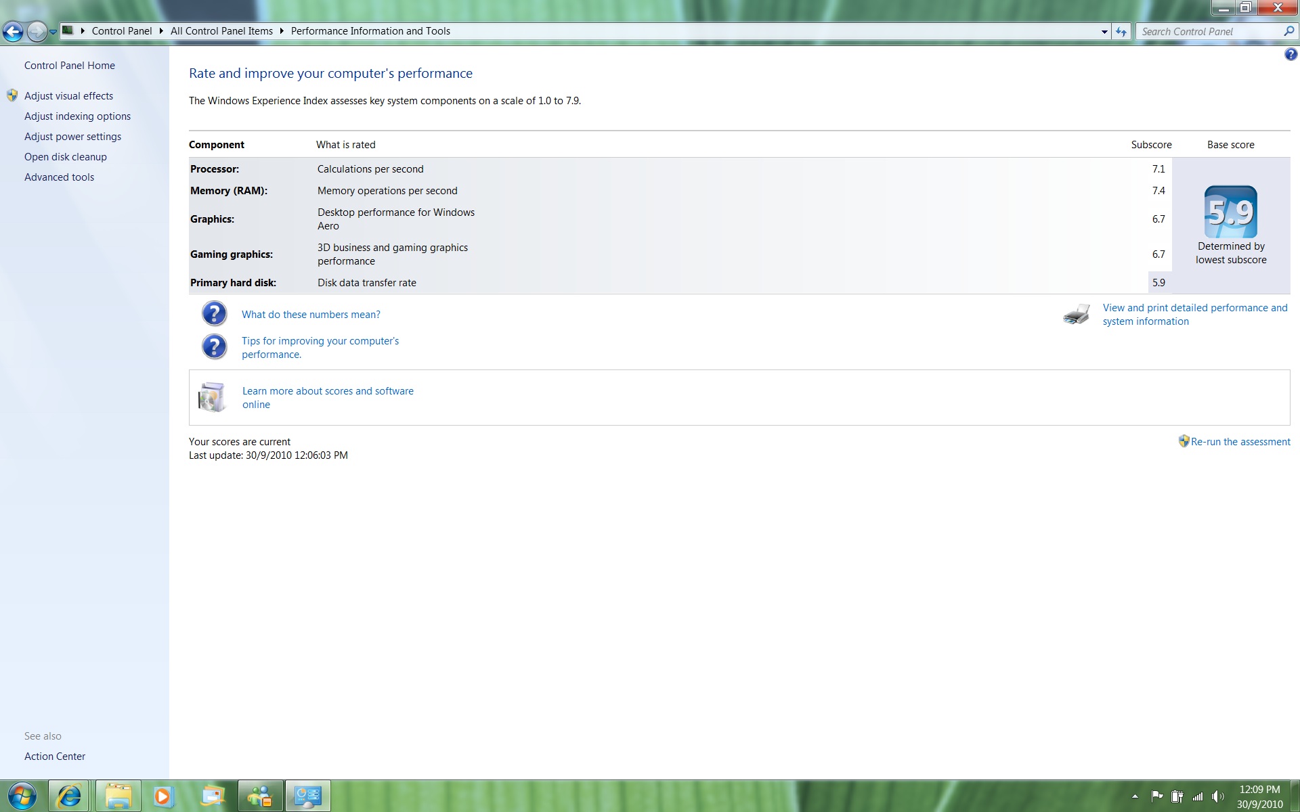Open Adjust visual effects
This screenshot has height=812, width=1300.
(68, 96)
